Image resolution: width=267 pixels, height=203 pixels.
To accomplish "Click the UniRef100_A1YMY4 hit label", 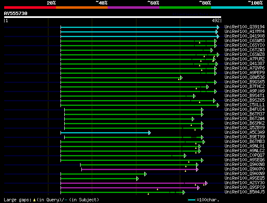I will point(244,31).
